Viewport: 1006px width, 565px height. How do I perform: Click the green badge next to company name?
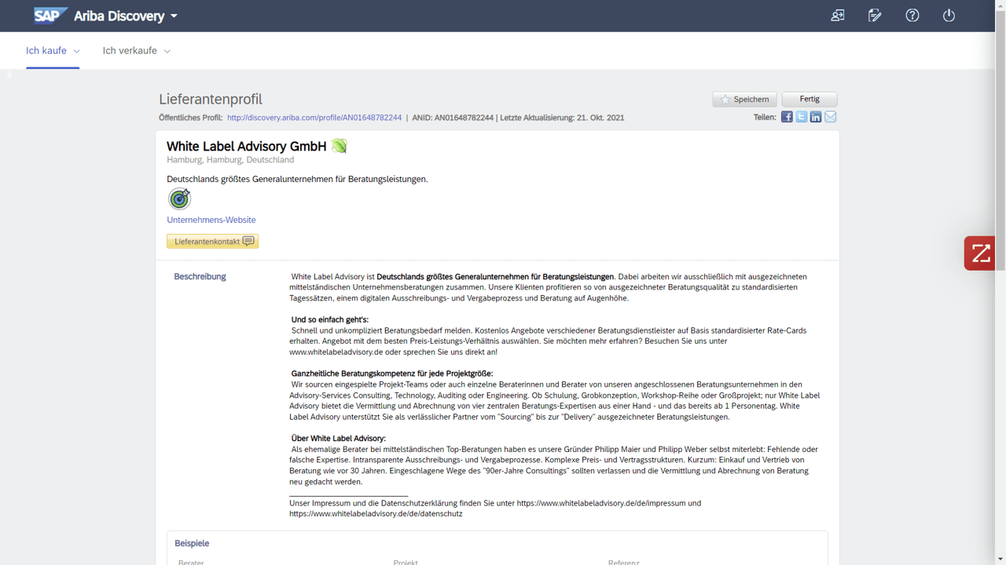point(339,146)
